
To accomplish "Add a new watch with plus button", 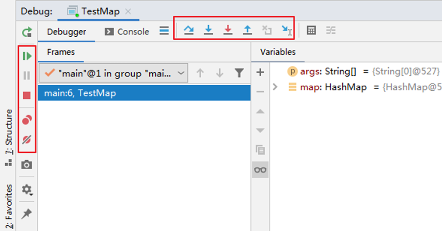I will click(x=260, y=72).
